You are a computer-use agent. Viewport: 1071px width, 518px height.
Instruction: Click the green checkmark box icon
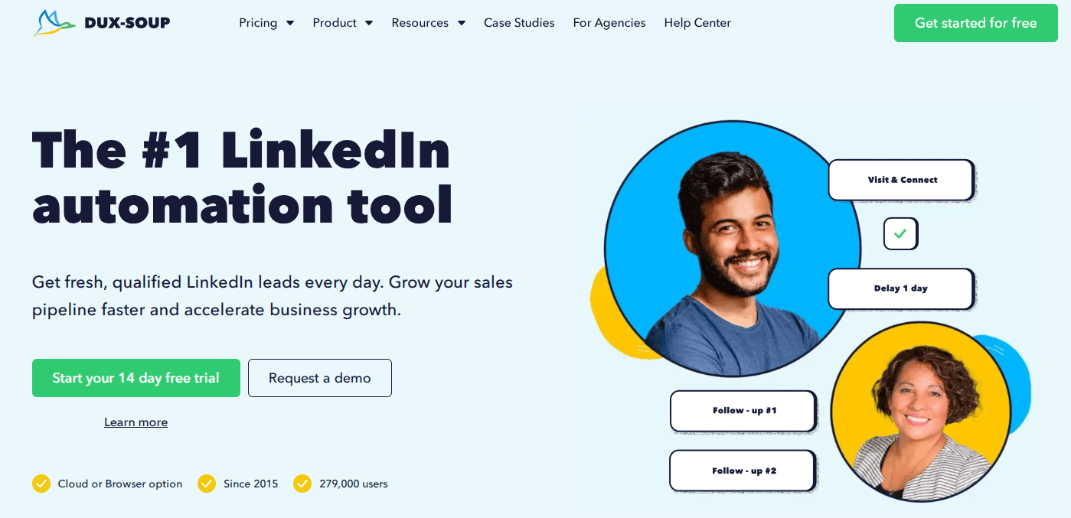click(x=900, y=234)
